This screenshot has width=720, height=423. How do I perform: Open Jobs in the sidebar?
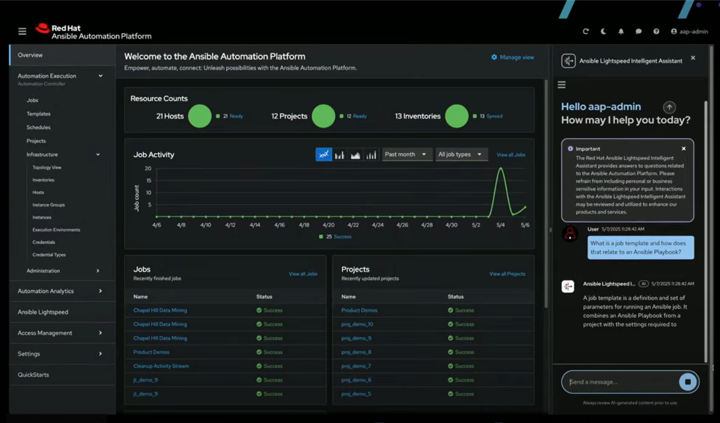[x=32, y=100]
